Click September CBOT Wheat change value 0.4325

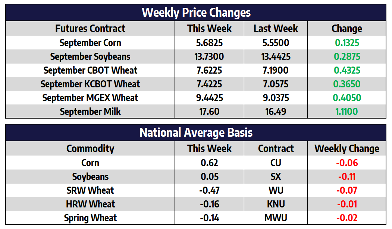click(x=347, y=70)
